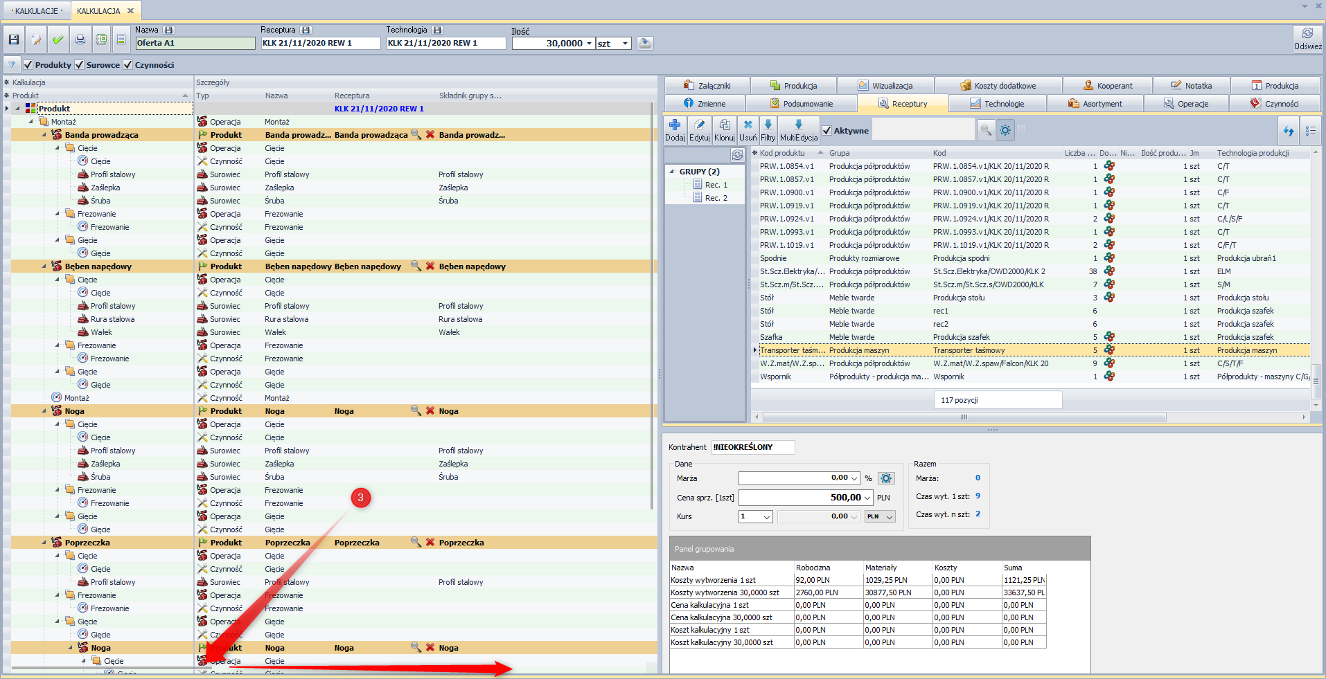Click the MultiEdycja button

[x=799, y=129]
